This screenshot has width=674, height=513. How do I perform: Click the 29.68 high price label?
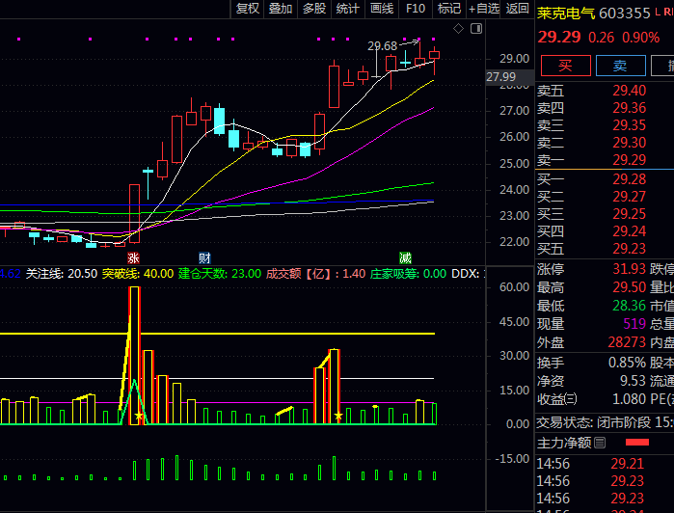click(x=383, y=45)
